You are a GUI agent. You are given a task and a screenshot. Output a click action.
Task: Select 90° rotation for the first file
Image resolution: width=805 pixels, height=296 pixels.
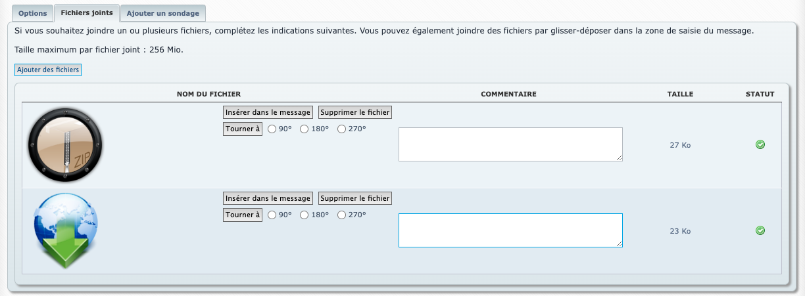click(x=272, y=129)
